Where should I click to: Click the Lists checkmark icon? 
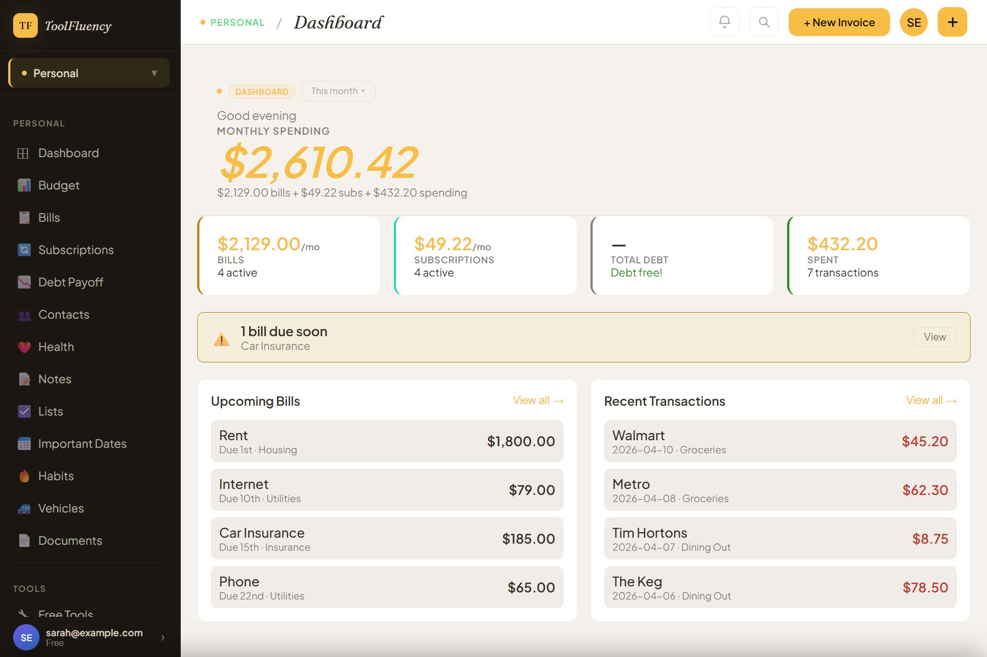(x=24, y=412)
